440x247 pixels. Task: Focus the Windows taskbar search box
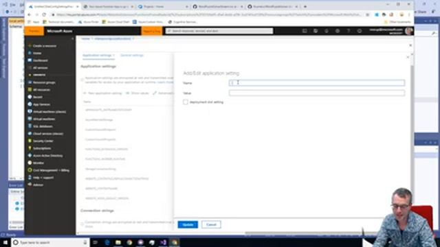[50, 242]
